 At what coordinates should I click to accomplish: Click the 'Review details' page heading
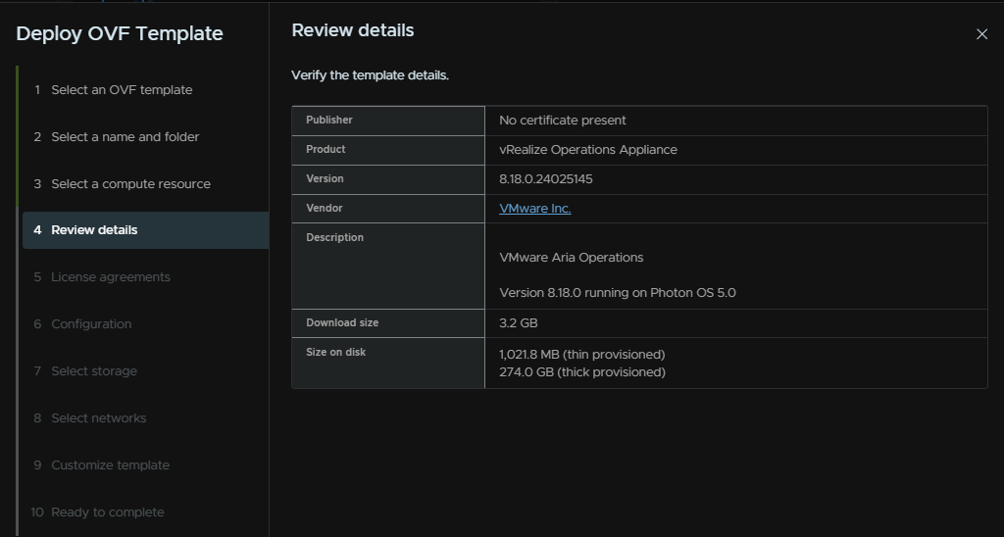(353, 30)
